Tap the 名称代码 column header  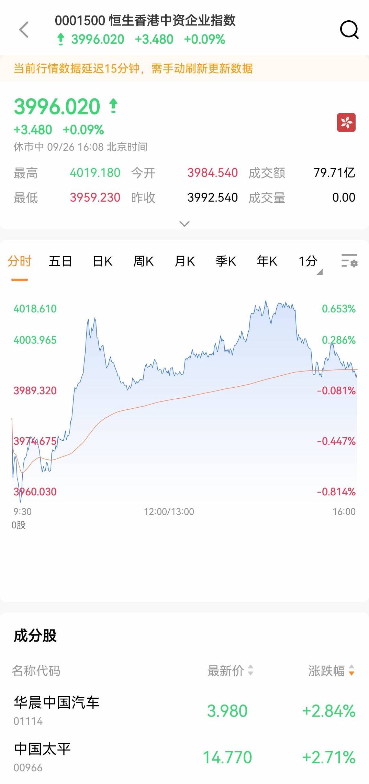click(36, 670)
